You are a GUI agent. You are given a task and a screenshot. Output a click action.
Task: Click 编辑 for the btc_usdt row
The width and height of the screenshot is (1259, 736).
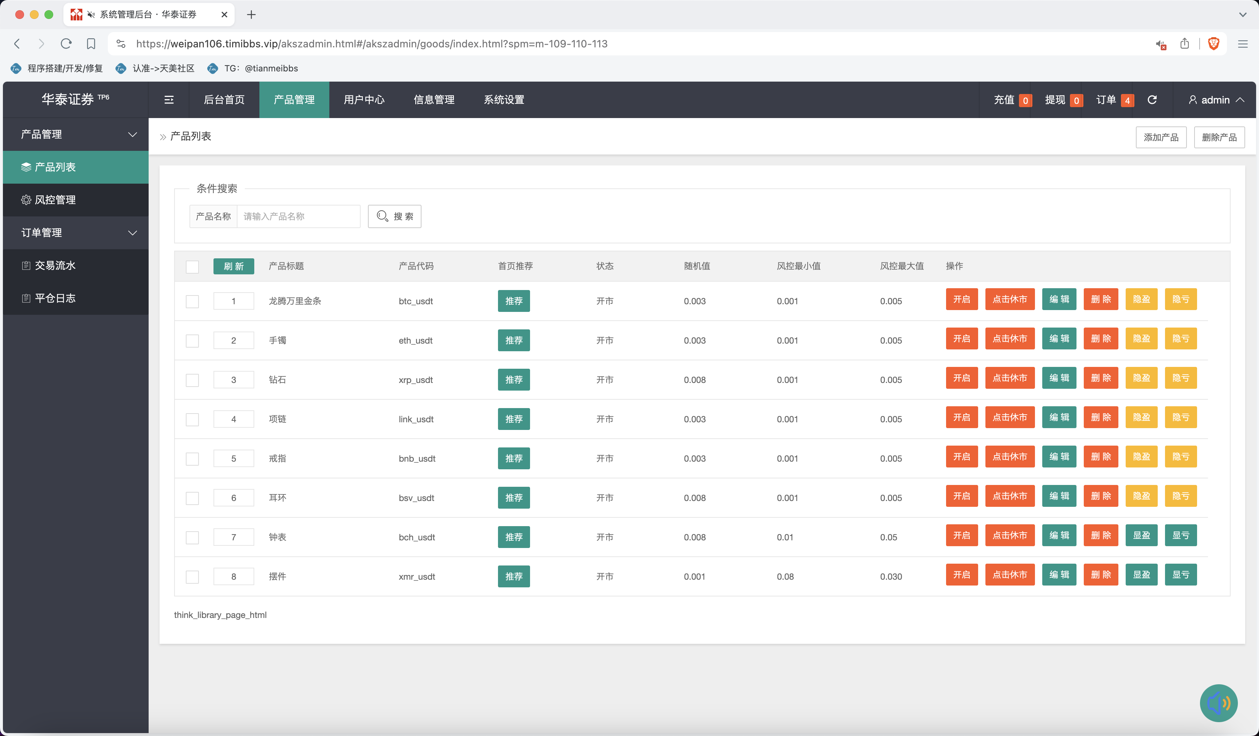point(1059,299)
